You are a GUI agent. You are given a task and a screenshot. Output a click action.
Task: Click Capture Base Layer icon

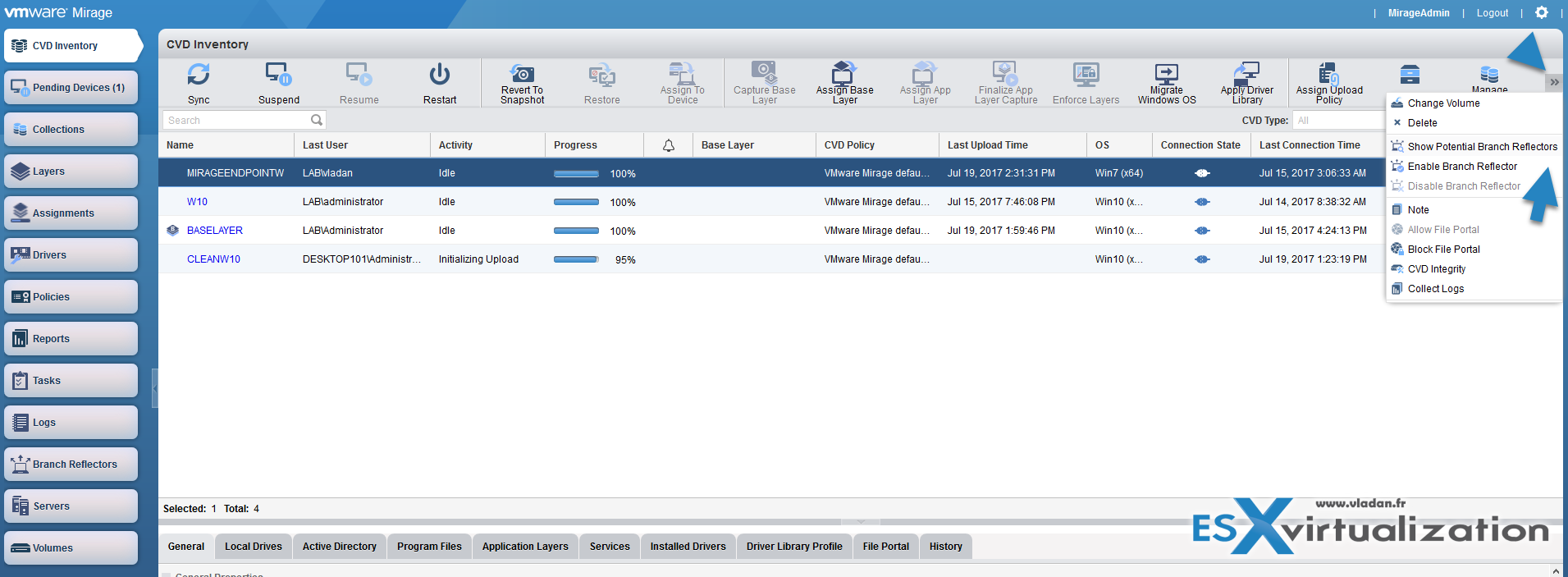(764, 72)
